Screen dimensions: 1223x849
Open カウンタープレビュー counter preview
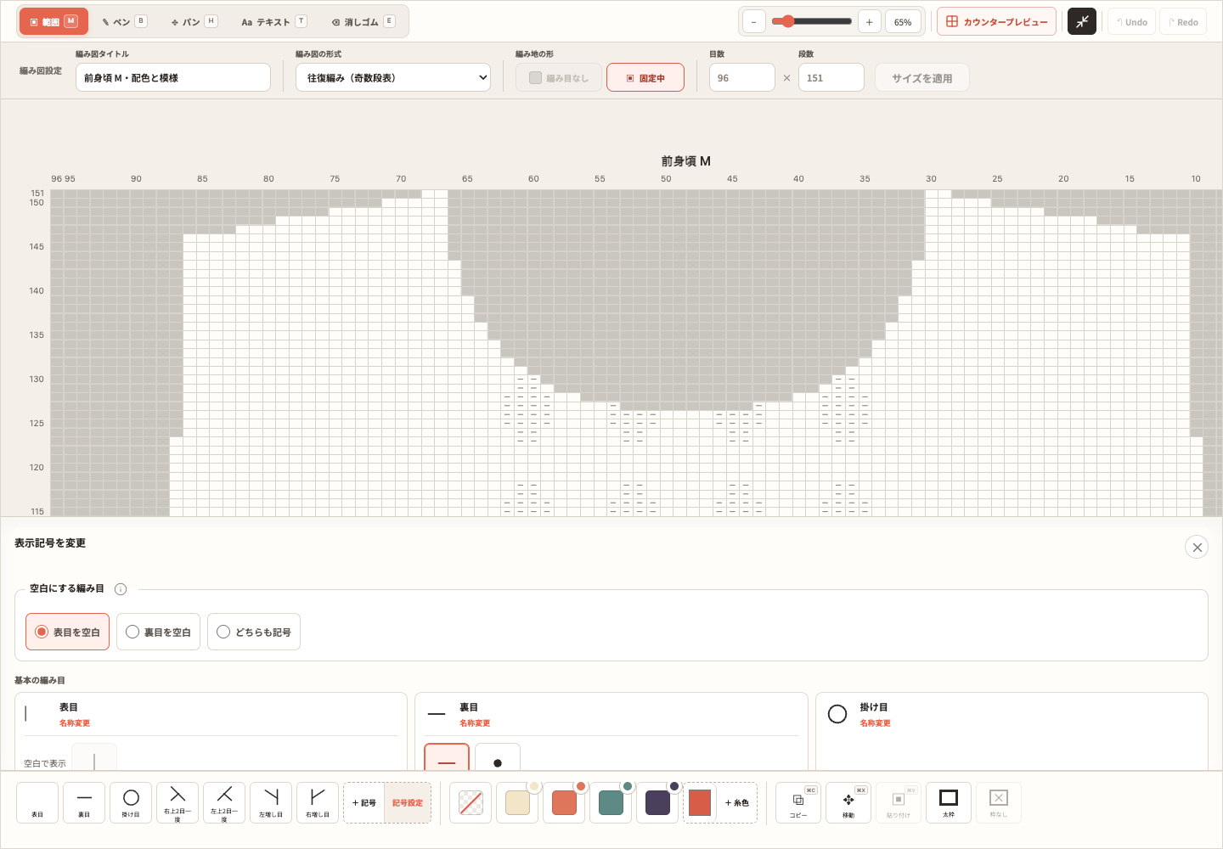pyautogui.click(x=996, y=22)
